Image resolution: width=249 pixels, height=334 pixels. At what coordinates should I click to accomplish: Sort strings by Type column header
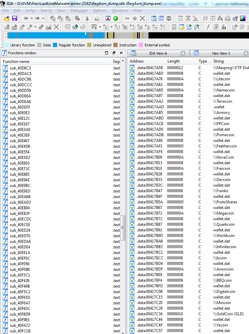[204, 61]
